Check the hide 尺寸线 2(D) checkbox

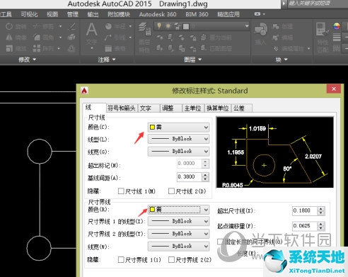click(171, 191)
